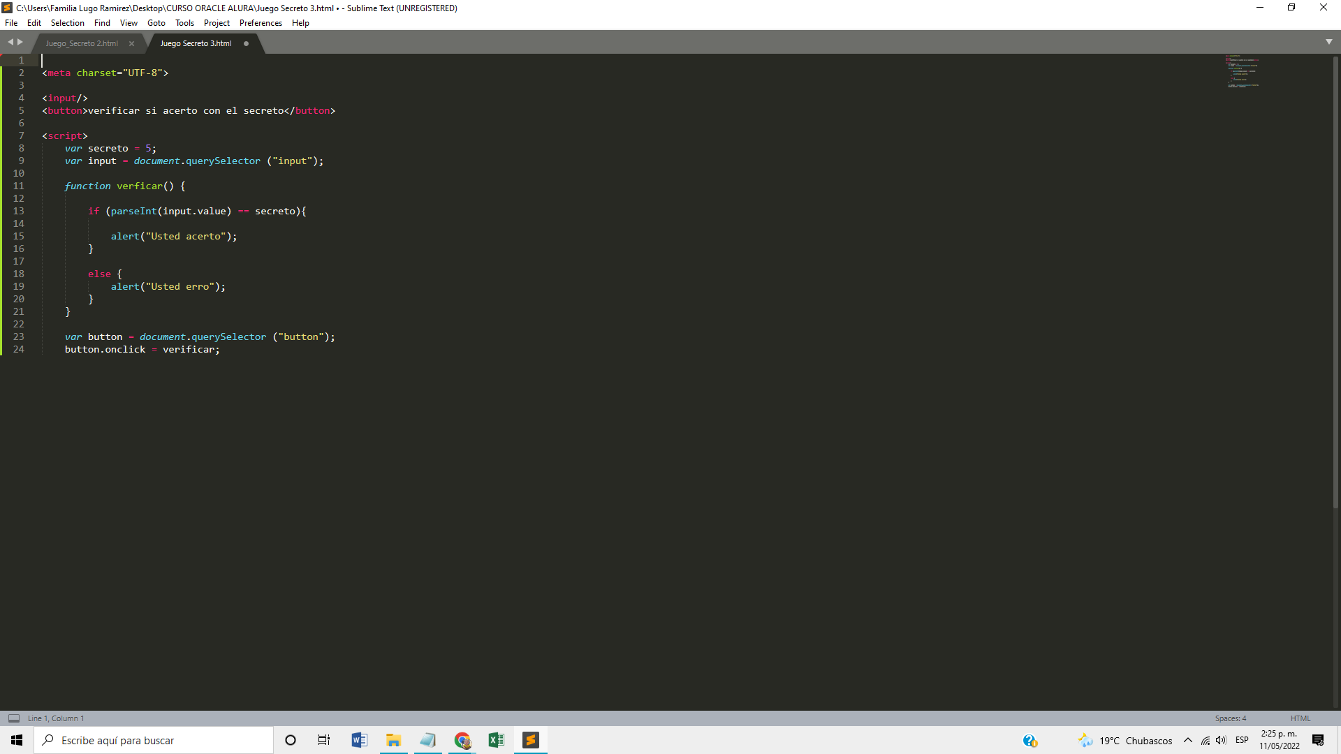Open the clock and calendar

(1280, 740)
